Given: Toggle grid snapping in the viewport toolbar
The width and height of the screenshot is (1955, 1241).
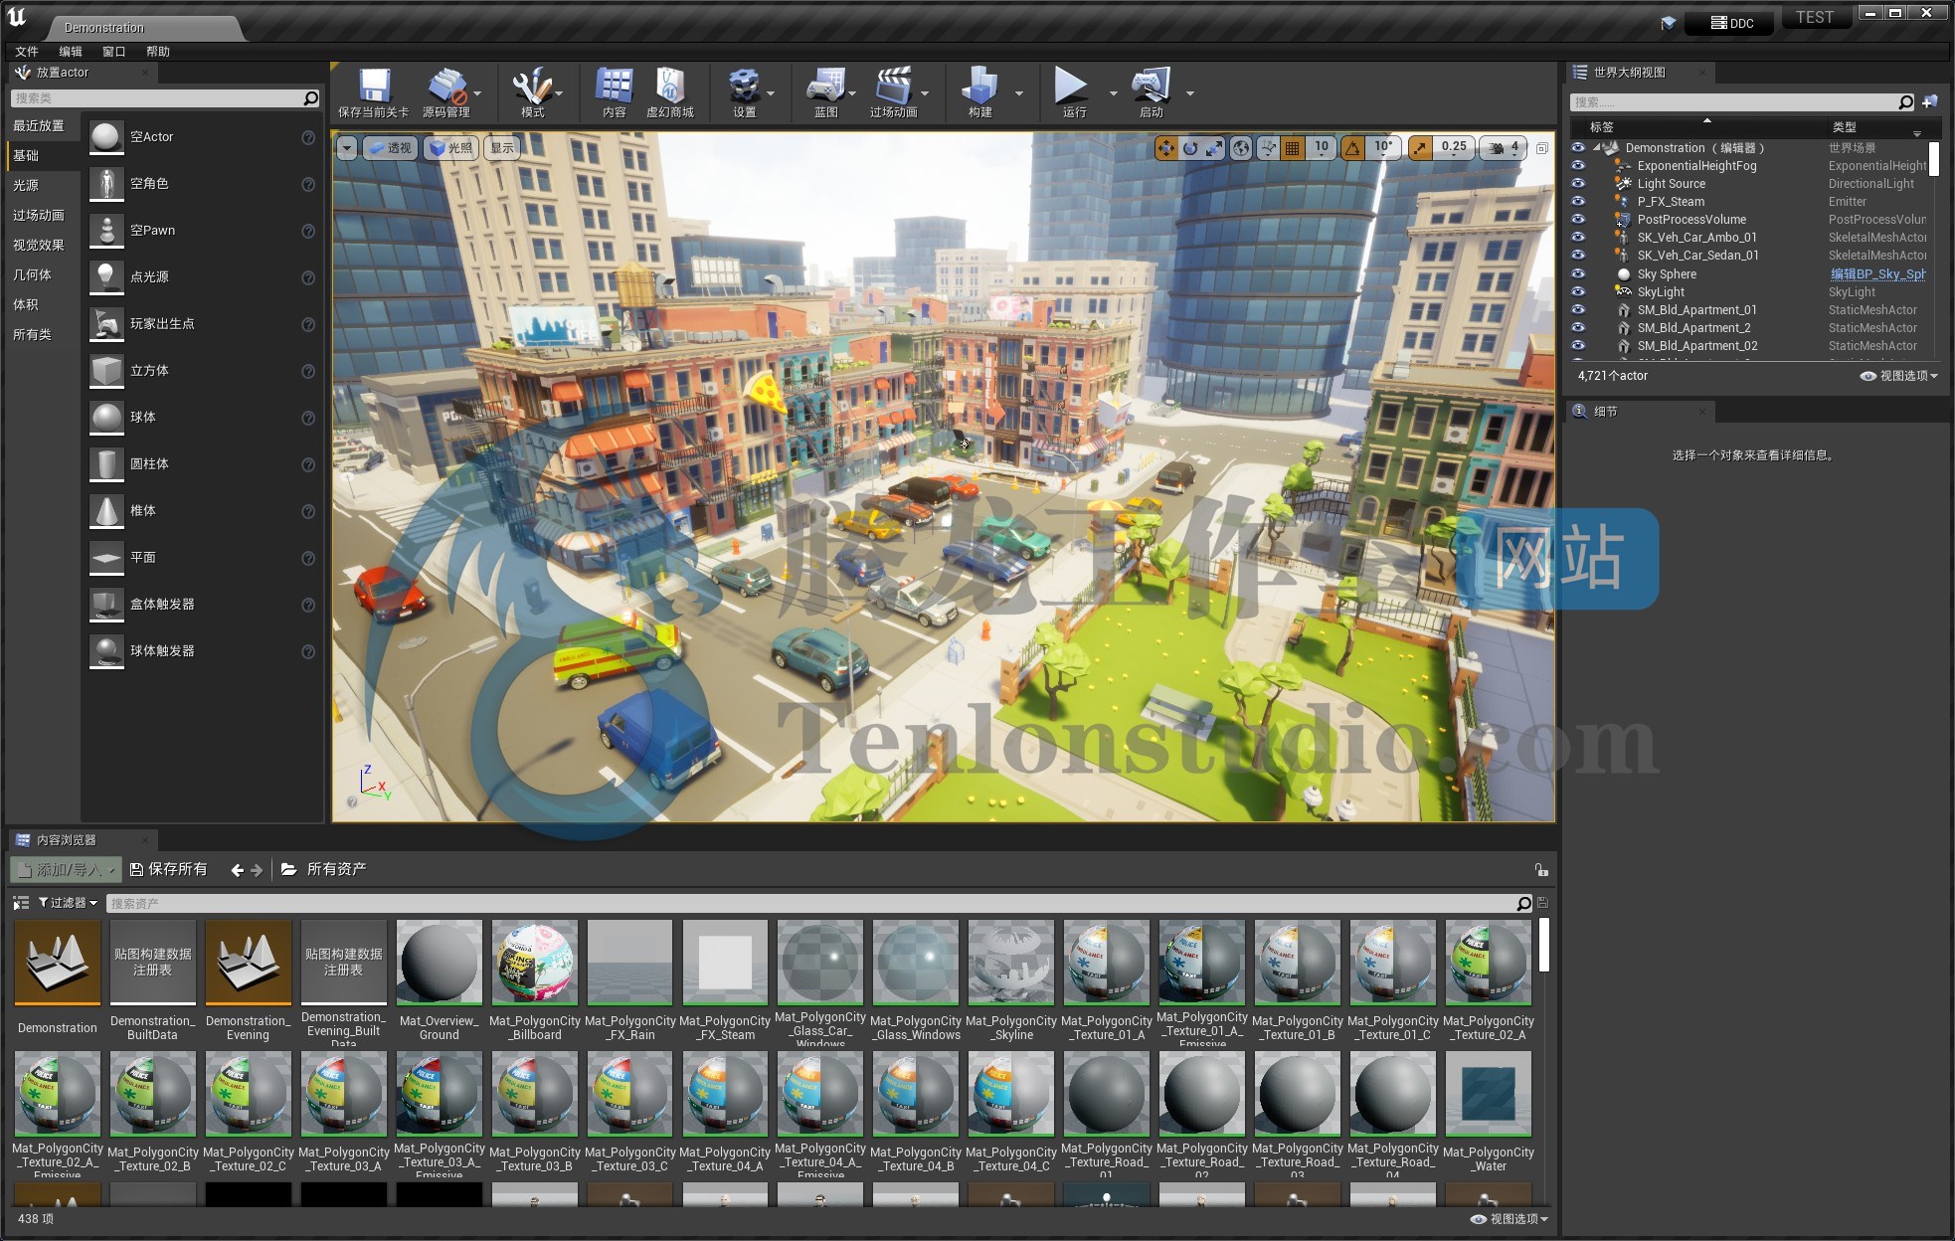Looking at the screenshot, I should [x=1293, y=148].
